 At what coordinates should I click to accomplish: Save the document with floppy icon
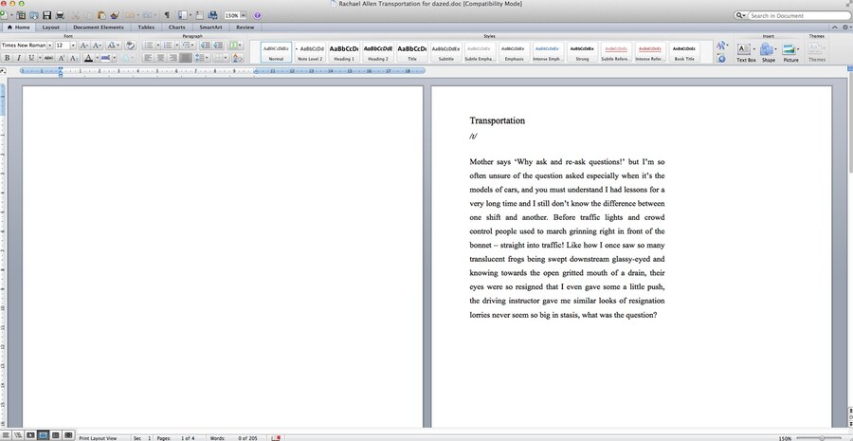tap(46, 15)
